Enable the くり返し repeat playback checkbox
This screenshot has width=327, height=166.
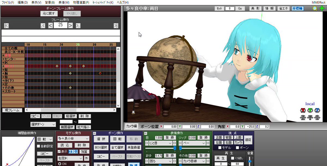pyautogui.click(x=232, y=158)
